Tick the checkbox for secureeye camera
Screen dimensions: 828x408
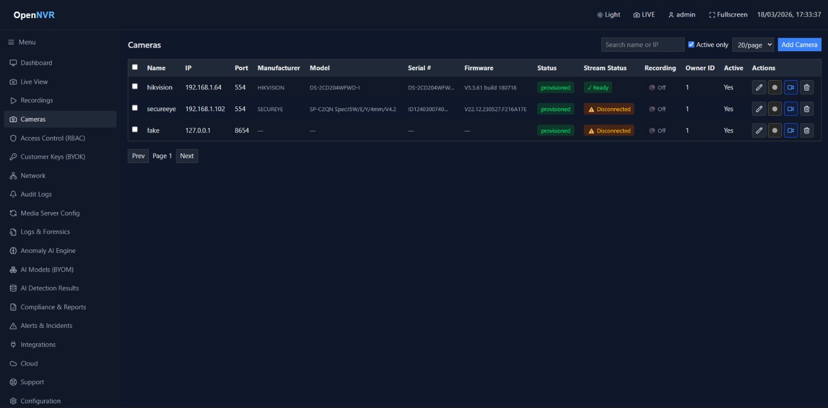pos(135,108)
